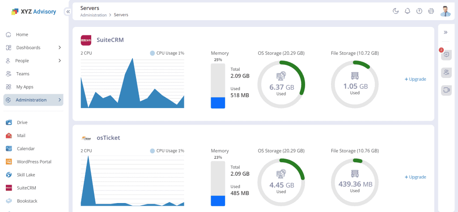Click the coffee cup icon in right panel

[446, 90]
